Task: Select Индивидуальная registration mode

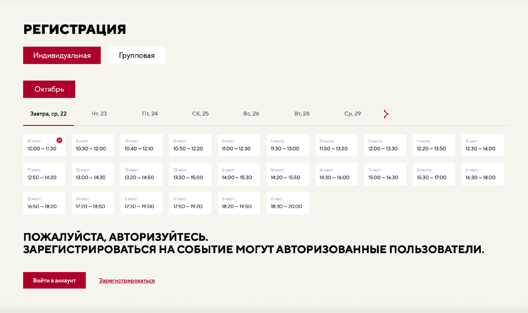Action: tap(62, 55)
